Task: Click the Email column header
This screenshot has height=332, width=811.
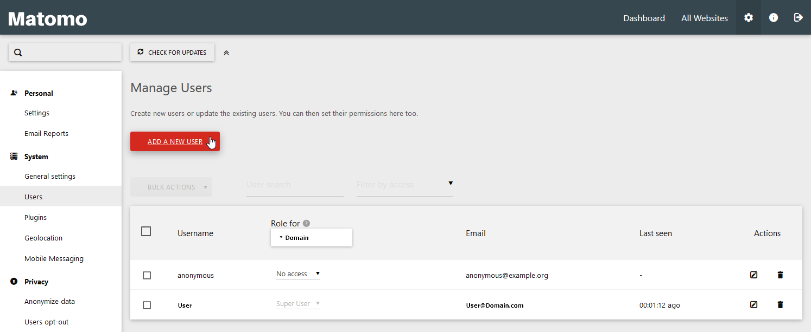Action: click(476, 233)
